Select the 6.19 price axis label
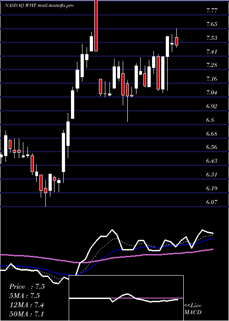The image size is (229, 321). [x=212, y=188]
